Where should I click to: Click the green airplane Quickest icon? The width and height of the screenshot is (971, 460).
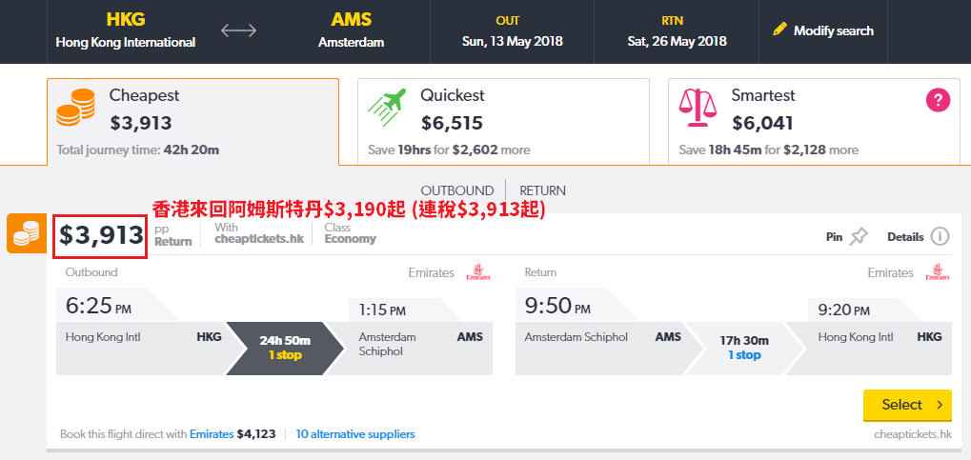pos(387,108)
